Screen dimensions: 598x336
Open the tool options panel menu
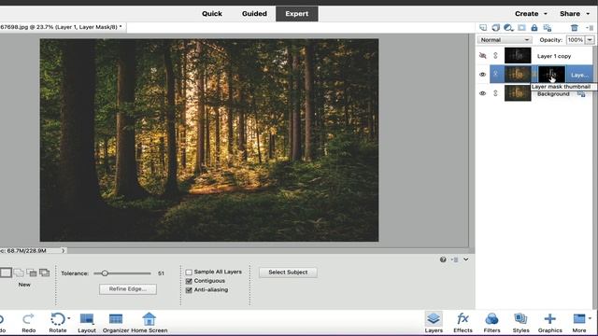[x=455, y=259]
